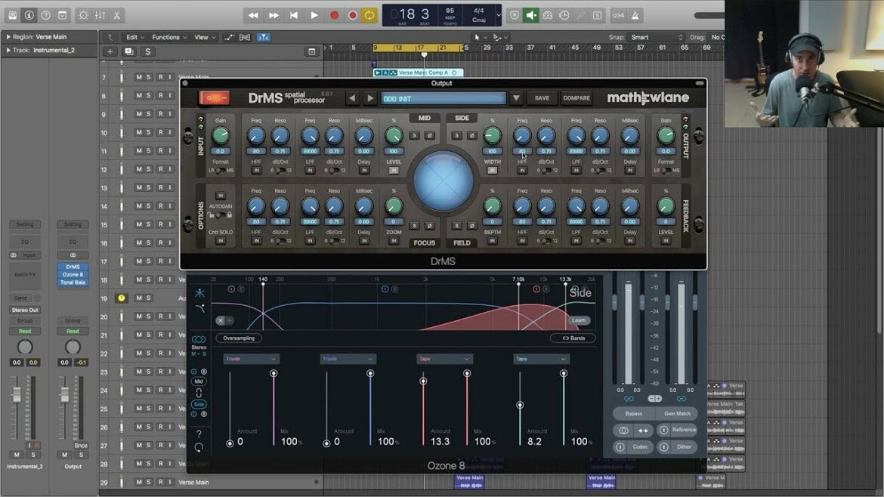Select the Ozone 8 entry in the Audio FX slot
884x497 pixels.
click(73, 275)
